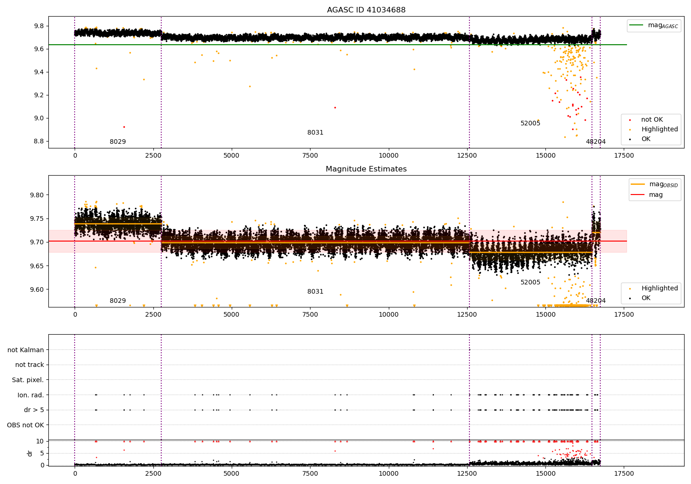691x484 pixels.
Task: Click the 'Ion. rad.' flag row label
Action: click(x=31, y=395)
